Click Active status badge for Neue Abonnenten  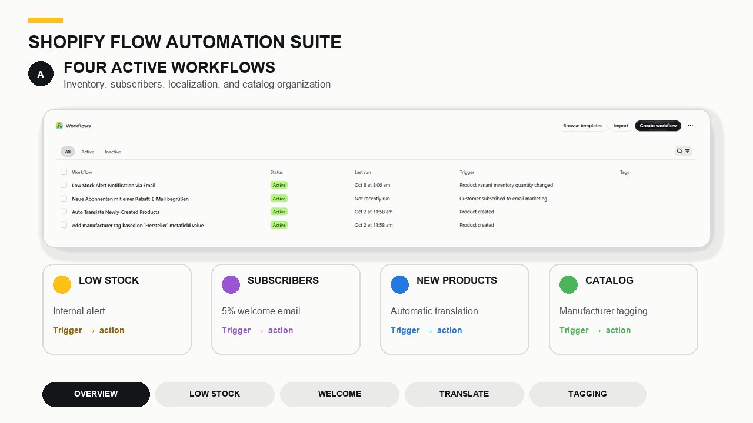pos(279,199)
